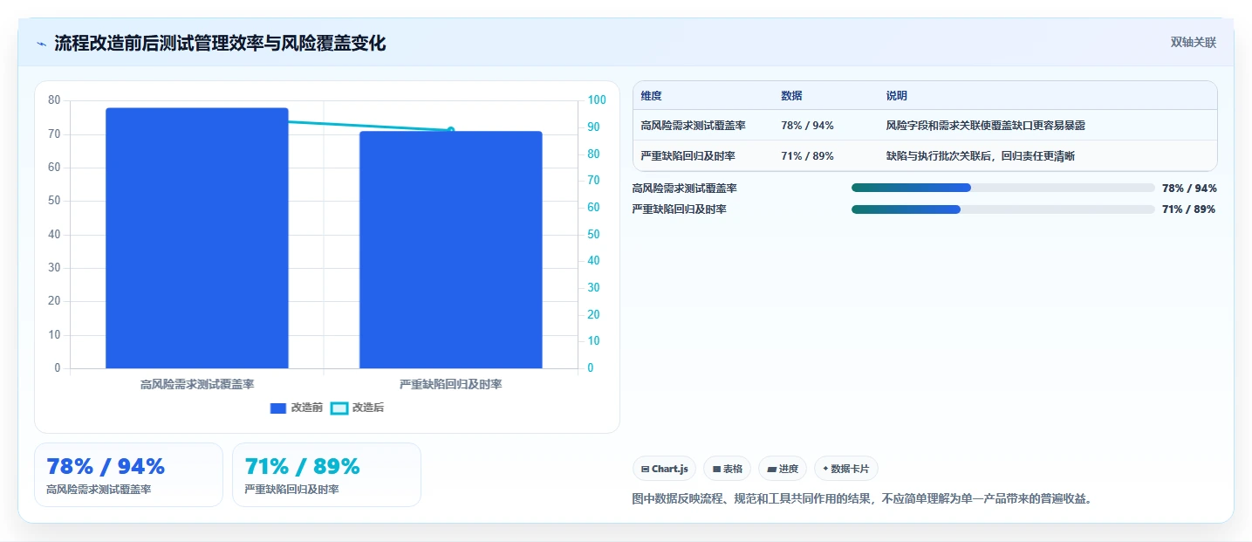Viewport: 1252px width, 542px height.
Task: Click the footnote starting 图中数据反映流程
Action: 862,499
